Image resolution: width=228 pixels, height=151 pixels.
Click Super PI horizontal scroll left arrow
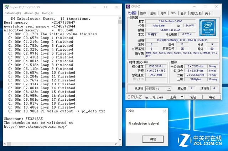tap(5, 144)
